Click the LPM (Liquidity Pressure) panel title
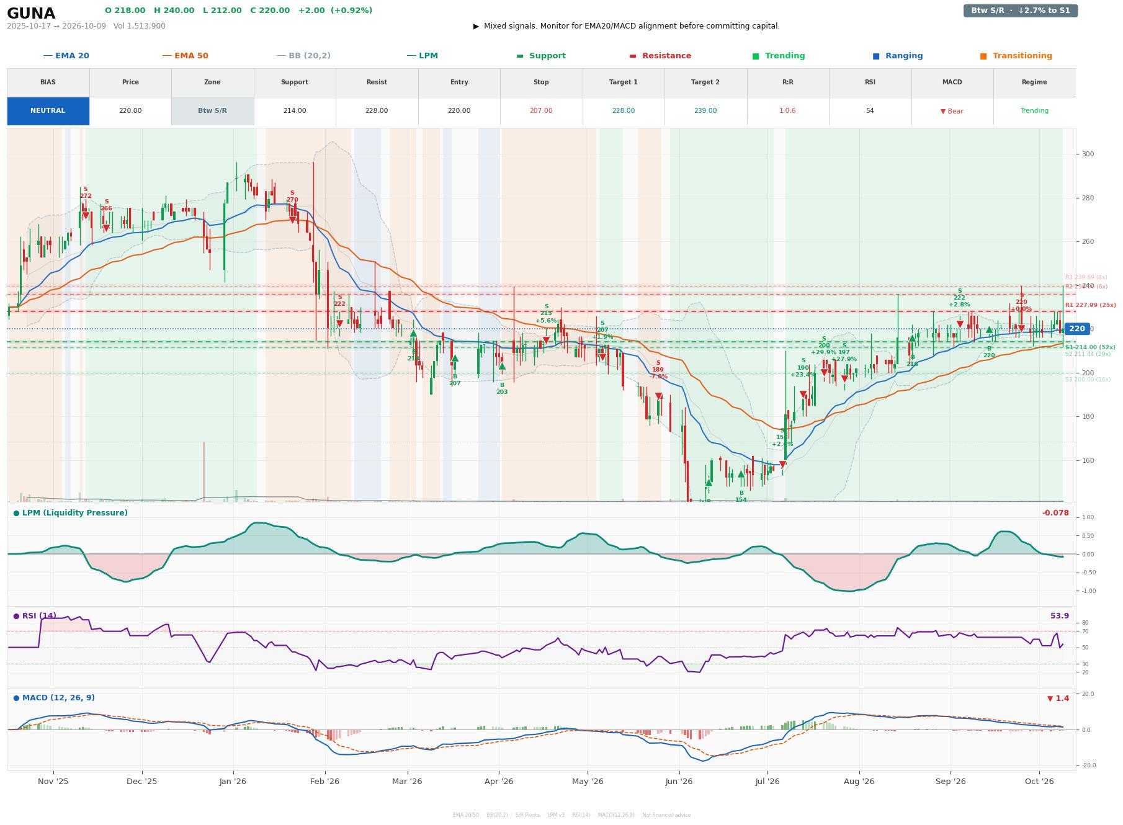 (74, 513)
